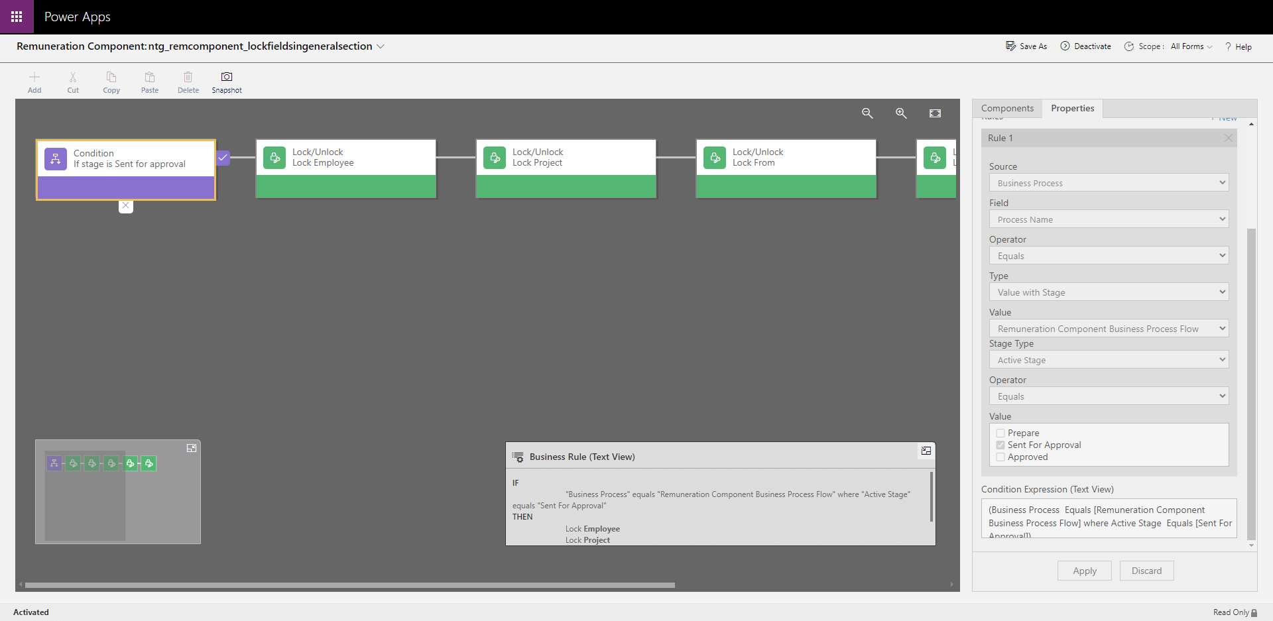Click the Help question mark icon

[x=1228, y=46]
